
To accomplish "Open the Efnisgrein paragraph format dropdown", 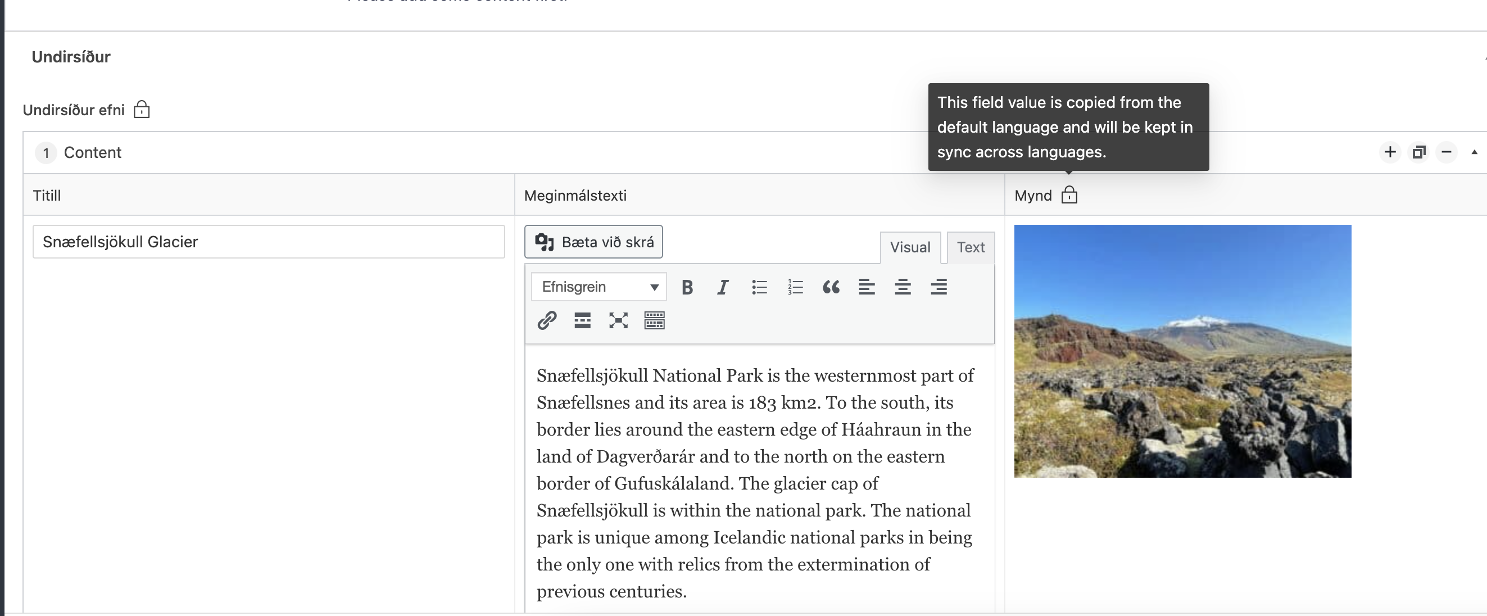I will click(599, 287).
